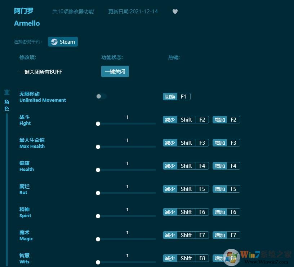Click the 增加 F4 button for Health

tap(226, 166)
